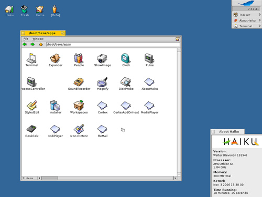Open the Window menu in Tracker window

(x=38, y=39)
